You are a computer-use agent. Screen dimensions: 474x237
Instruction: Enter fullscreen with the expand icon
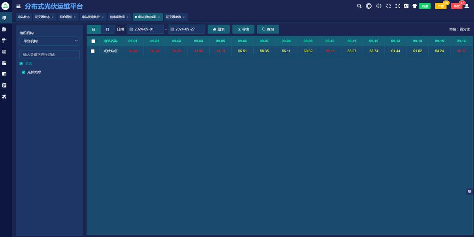pos(398,6)
